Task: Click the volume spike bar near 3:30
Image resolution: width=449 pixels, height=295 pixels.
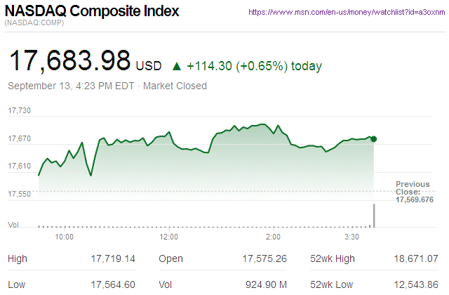Action: point(374,216)
